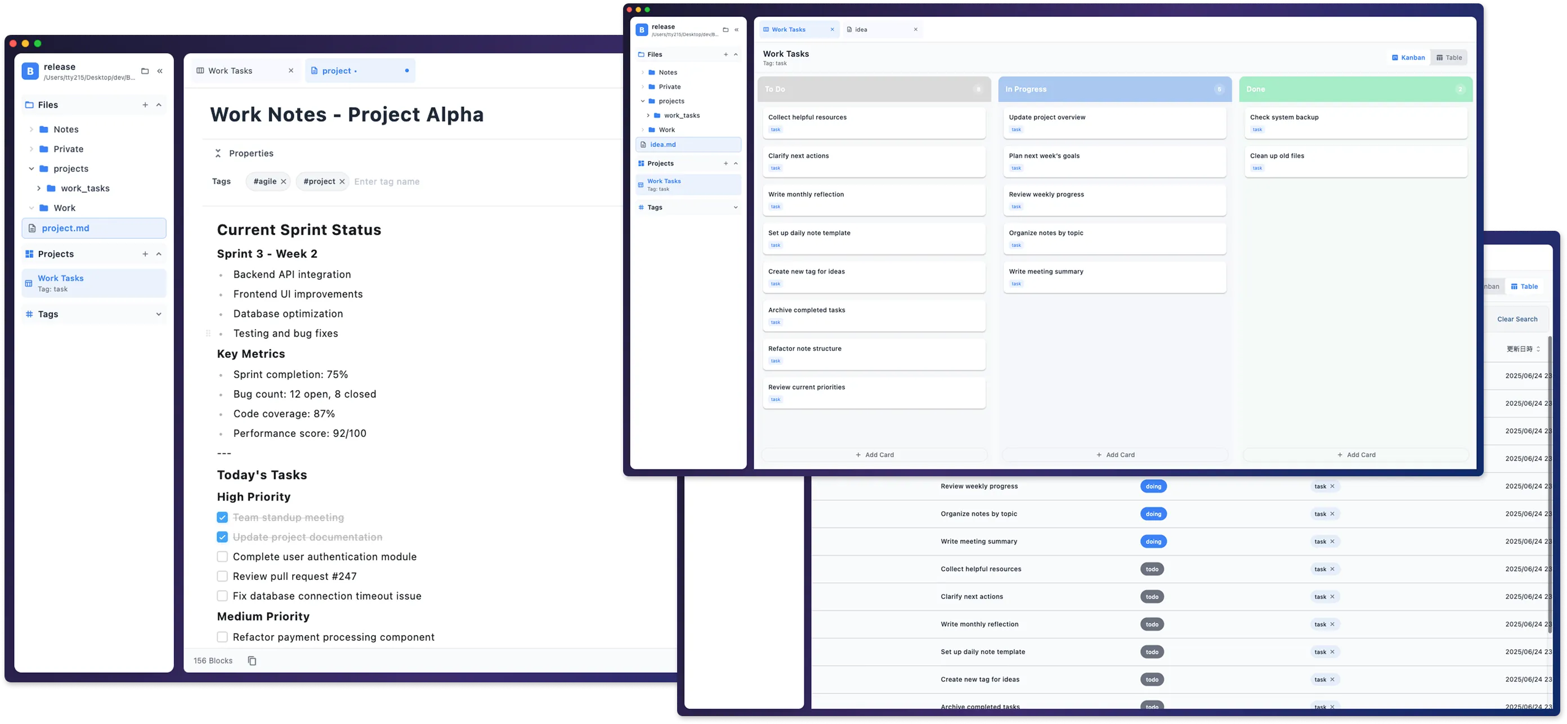Expand Tags section in Kanban window sidebar

tap(736, 208)
